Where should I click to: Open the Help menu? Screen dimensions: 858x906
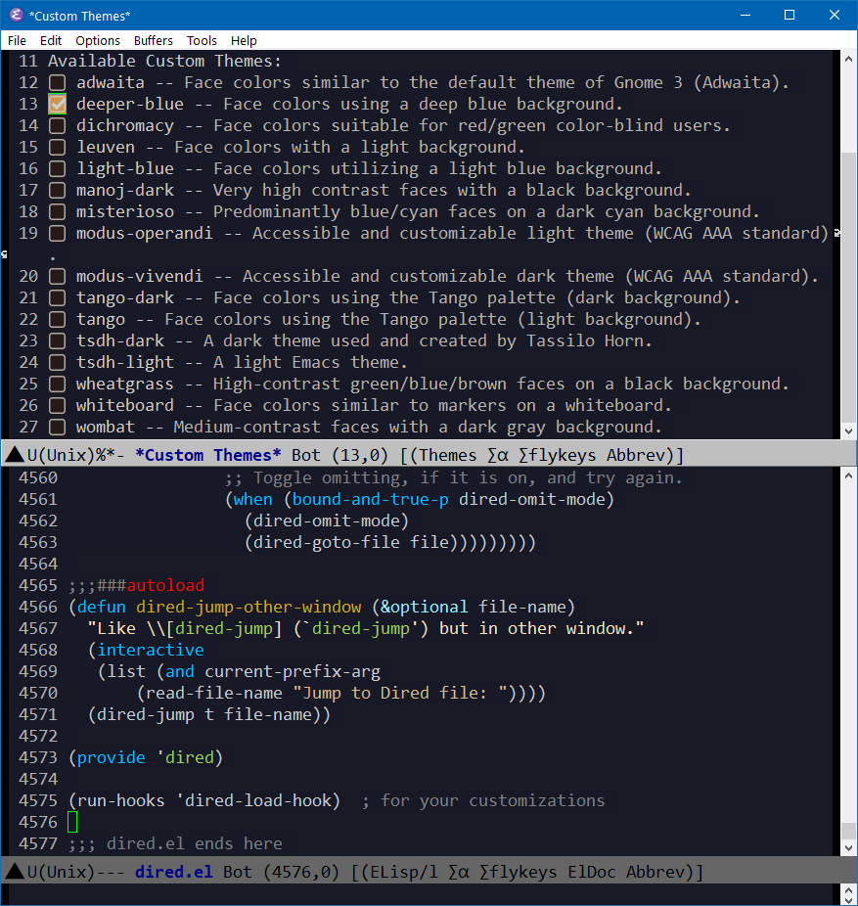pyautogui.click(x=244, y=40)
